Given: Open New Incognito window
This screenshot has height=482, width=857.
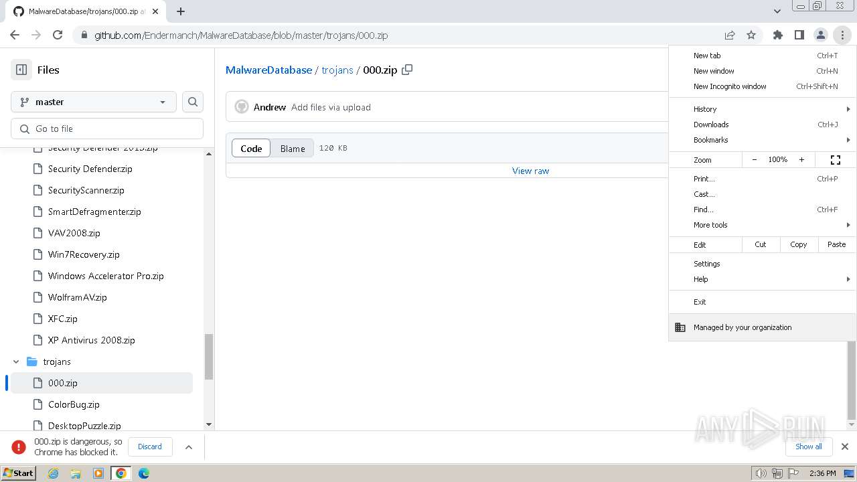Looking at the screenshot, I should [x=763, y=86].
